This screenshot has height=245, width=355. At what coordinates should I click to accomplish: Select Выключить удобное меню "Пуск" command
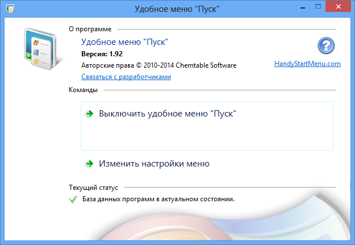(x=207, y=126)
